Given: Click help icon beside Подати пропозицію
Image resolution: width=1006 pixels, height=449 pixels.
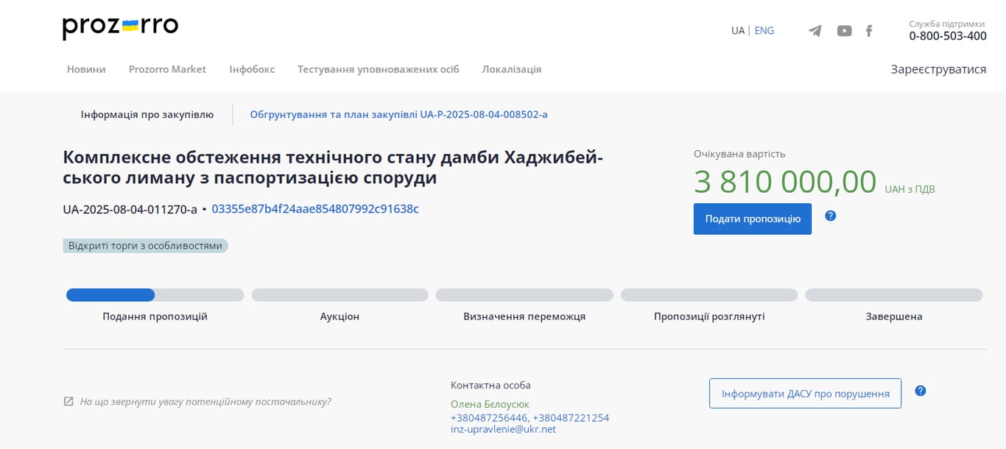Looking at the screenshot, I should (x=831, y=216).
